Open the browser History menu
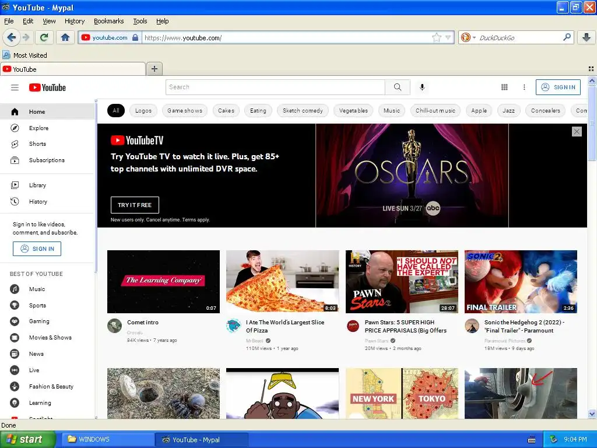 click(x=75, y=21)
